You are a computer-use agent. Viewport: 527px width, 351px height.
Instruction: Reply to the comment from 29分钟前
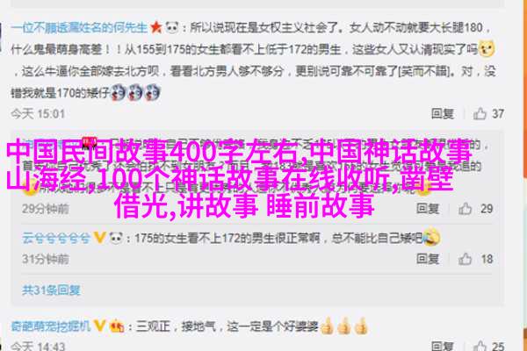[428, 209]
